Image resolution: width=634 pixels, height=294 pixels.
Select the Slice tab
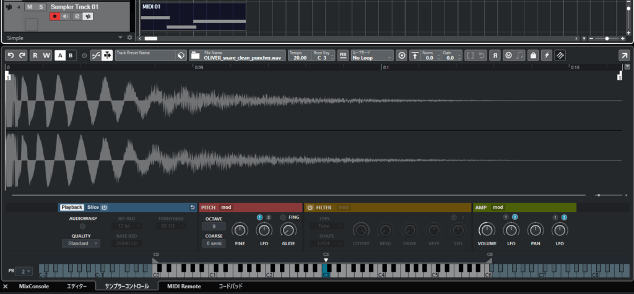click(93, 208)
